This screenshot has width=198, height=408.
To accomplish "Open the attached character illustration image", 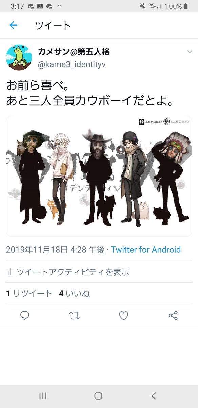I will coord(99,176).
